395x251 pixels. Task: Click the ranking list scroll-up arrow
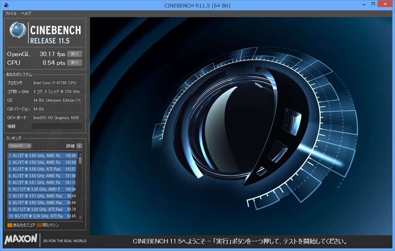point(80,155)
